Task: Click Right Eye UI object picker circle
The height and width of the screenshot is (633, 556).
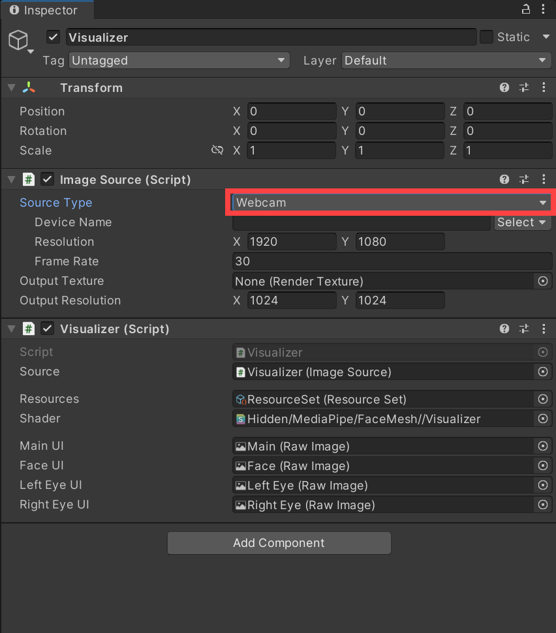Action: (x=543, y=505)
